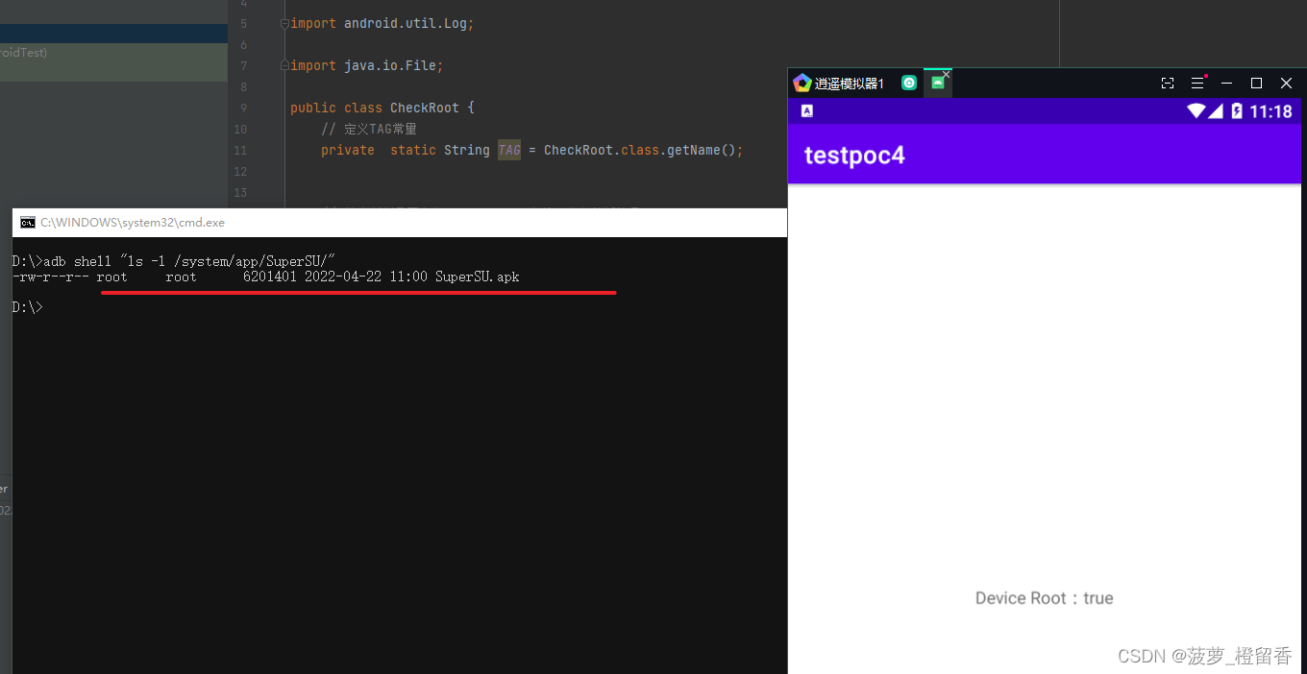The width and height of the screenshot is (1307, 674).
Task: Open the emulator hamburger menu
Action: click(x=1197, y=84)
